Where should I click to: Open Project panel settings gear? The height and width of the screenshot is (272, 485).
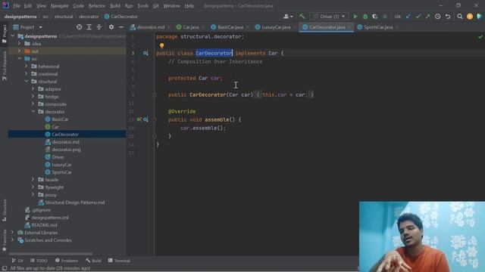111,27
